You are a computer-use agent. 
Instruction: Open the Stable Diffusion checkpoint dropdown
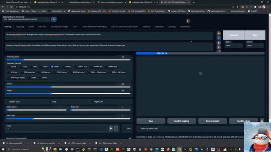26,19
